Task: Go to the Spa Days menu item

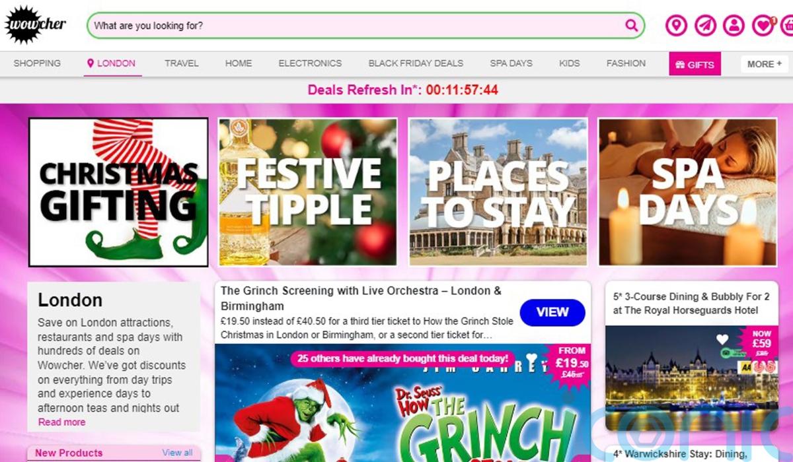Action: 511,63
